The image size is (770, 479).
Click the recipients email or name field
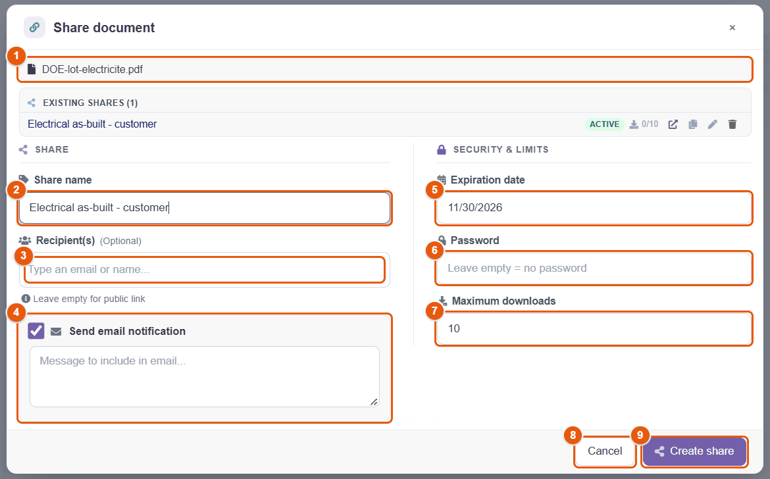click(205, 270)
